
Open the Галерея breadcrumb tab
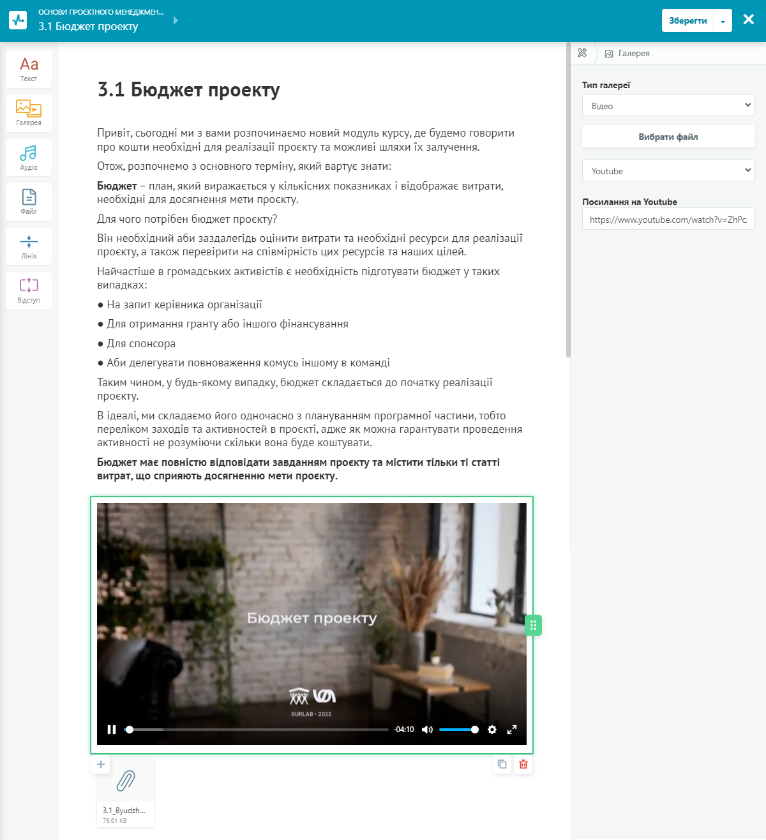point(627,54)
